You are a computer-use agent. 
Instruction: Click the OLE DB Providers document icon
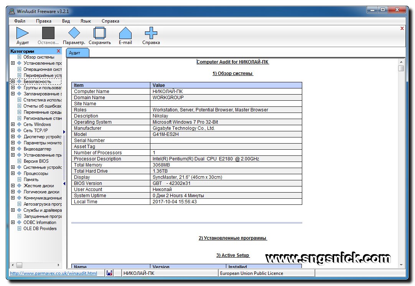pos(19,229)
